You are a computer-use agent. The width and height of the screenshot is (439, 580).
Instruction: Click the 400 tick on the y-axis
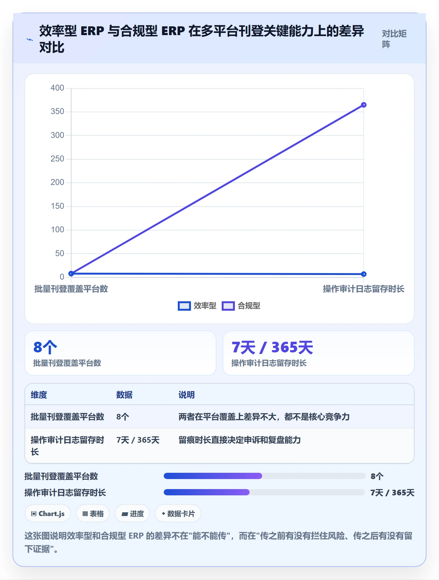coord(57,88)
